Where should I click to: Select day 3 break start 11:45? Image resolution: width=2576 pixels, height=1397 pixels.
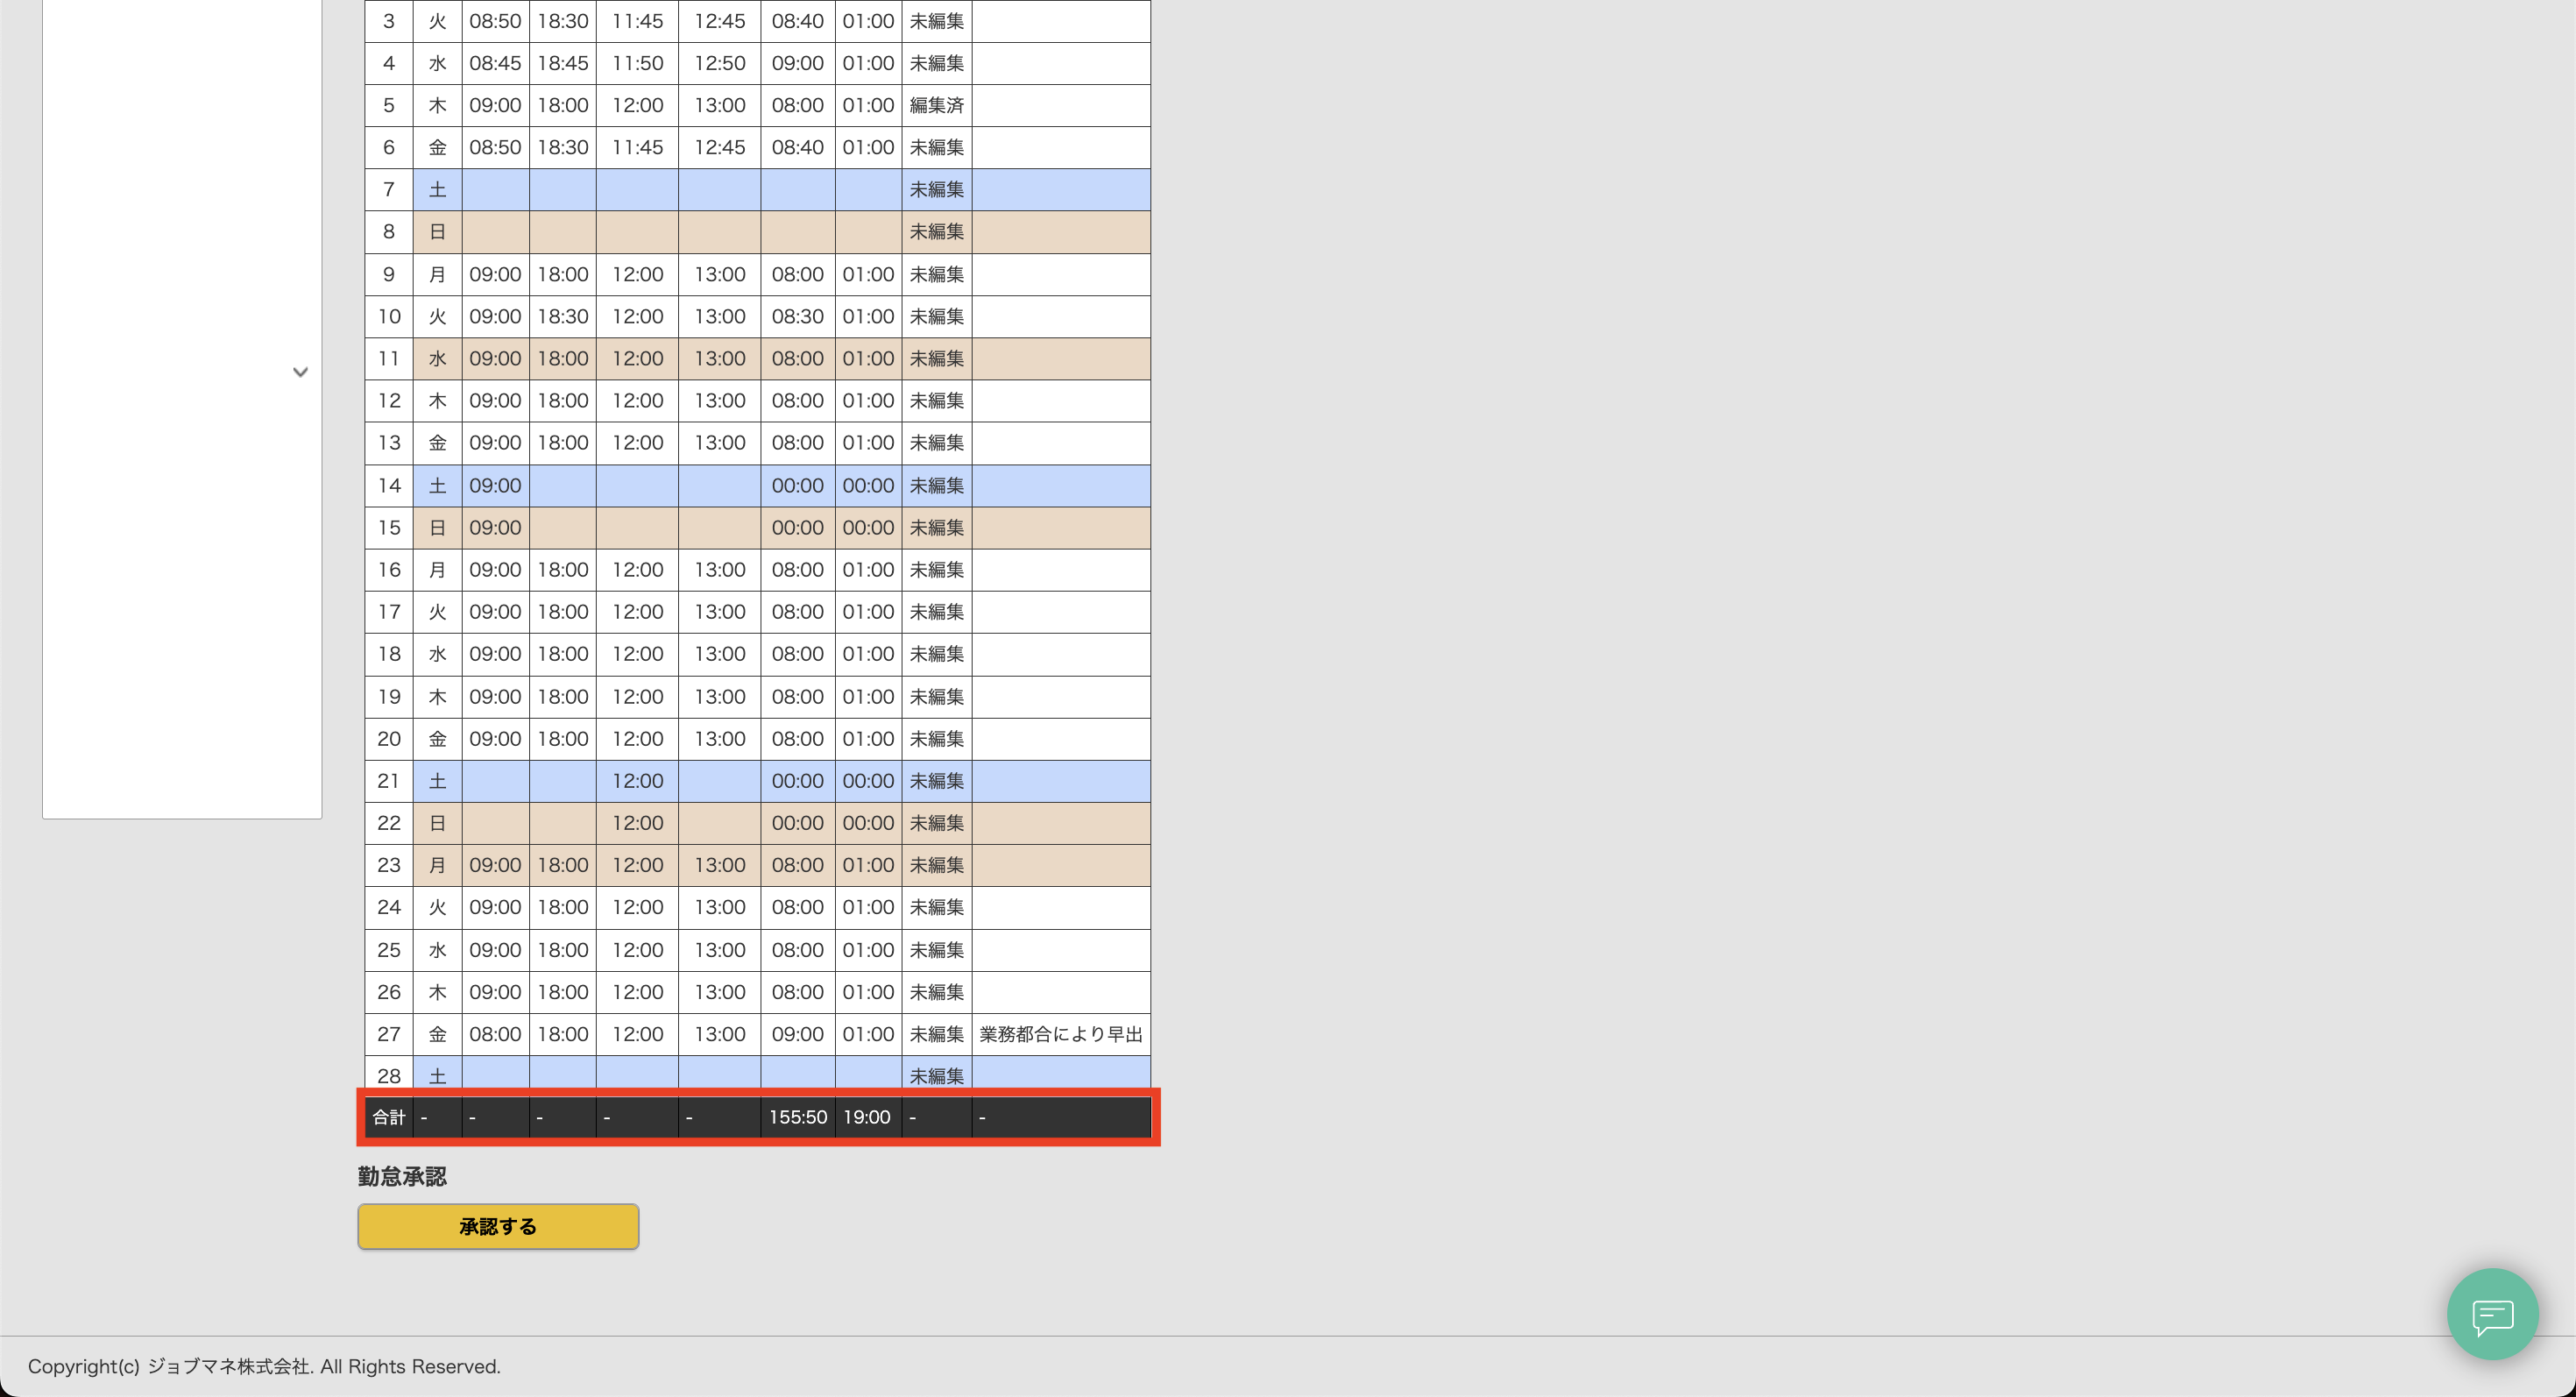tap(637, 21)
